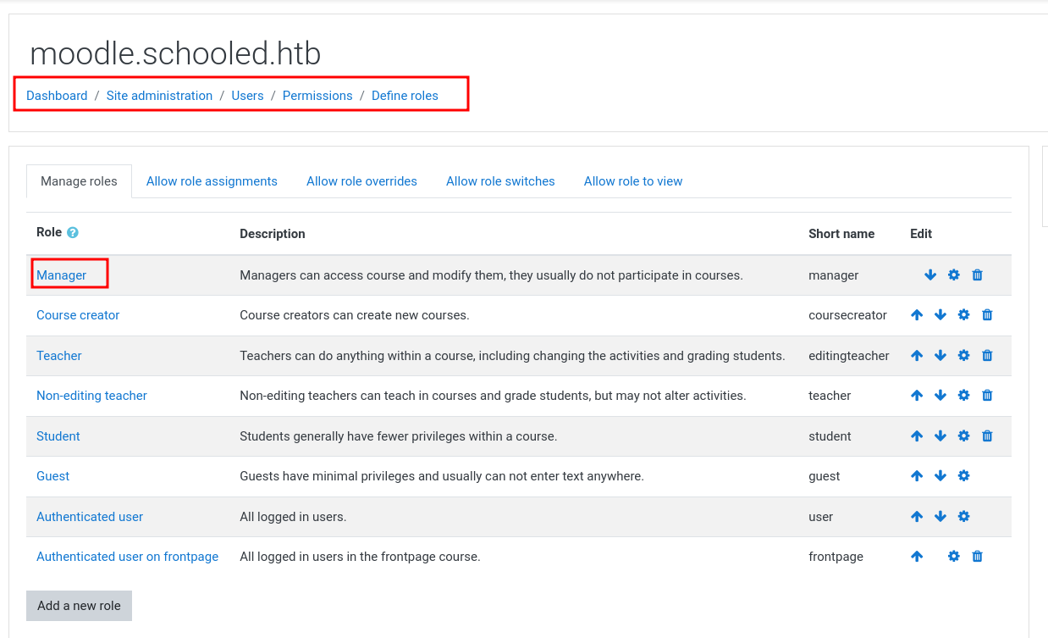Edit editingteacher role gear icon
Viewport: 1048px width, 638px height.
pyautogui.click(x=963, y=355)
